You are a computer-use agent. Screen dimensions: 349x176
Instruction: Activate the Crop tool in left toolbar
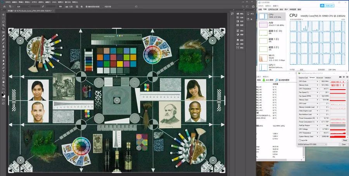(3, 29)
